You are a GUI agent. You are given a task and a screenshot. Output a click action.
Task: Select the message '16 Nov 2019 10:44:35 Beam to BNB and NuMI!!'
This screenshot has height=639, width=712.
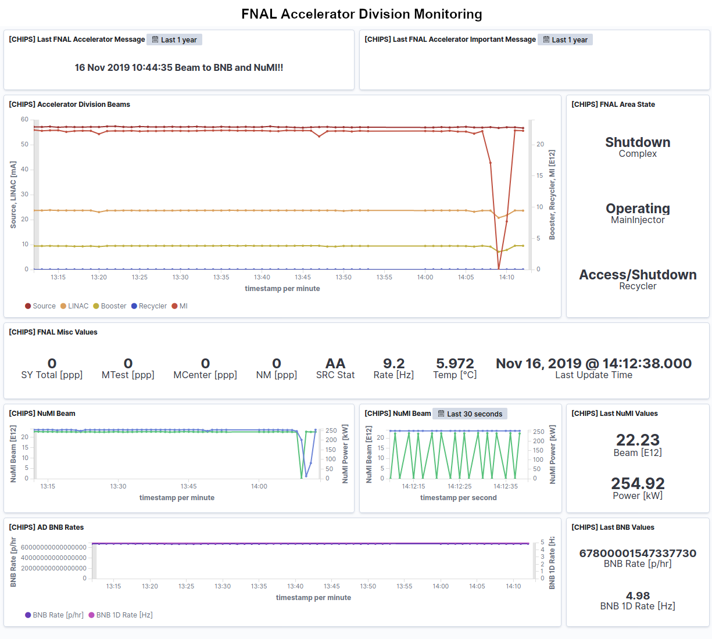(179, 67)
